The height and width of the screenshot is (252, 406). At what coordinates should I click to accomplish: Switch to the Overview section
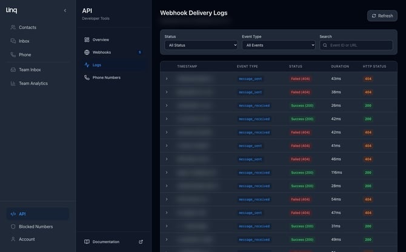(101, 39)
